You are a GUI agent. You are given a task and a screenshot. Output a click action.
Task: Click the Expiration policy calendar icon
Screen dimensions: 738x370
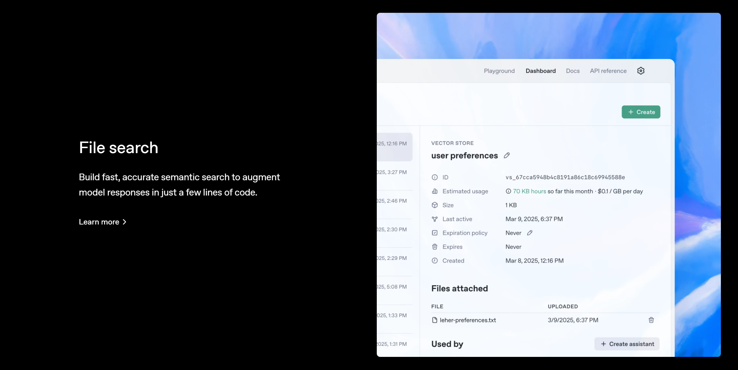(x=434, y=233)
